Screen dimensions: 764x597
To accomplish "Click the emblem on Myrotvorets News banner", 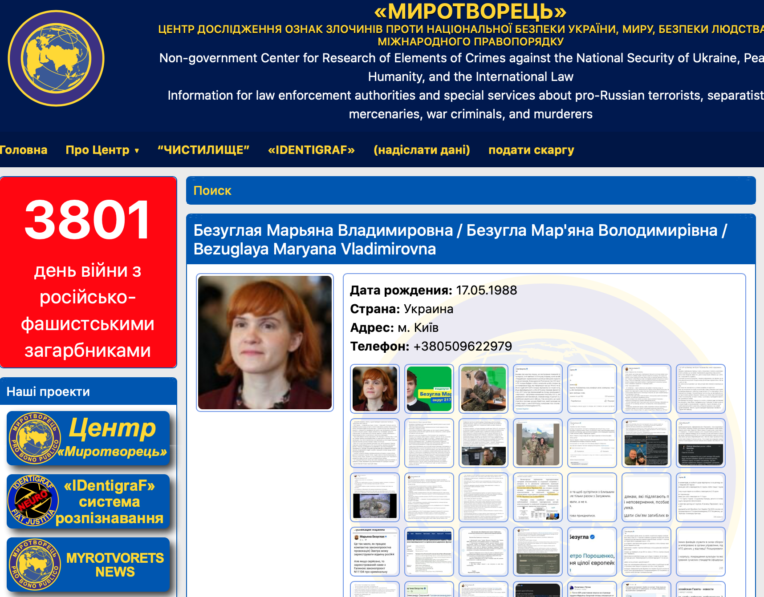I will [35, 565].
